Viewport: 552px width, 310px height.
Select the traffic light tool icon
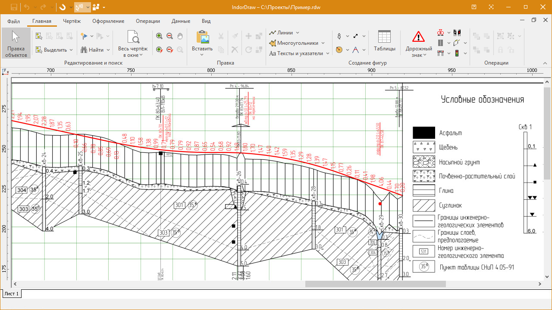point(457,53)
